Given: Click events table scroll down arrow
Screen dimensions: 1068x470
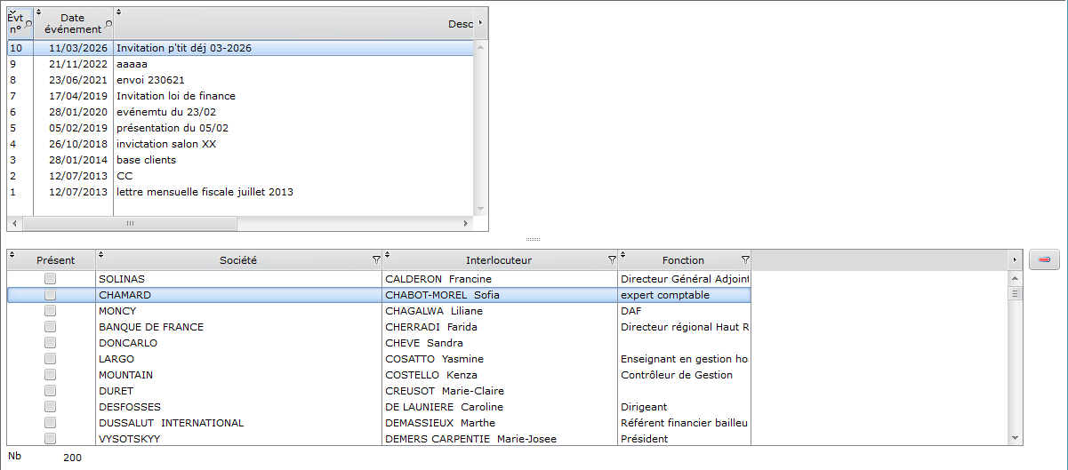Looking at the screenshot, I should click(481, 209).
